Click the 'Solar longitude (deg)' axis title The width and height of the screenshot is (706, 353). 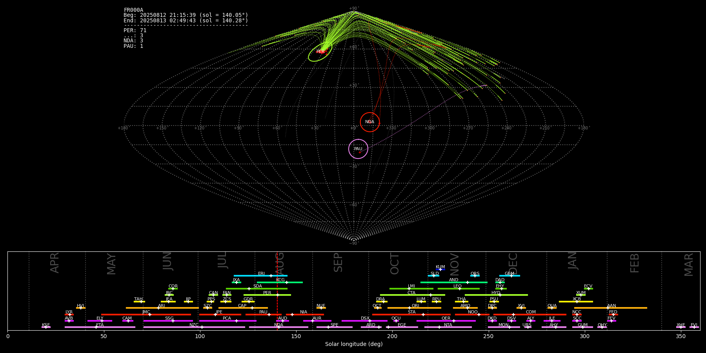354,344
